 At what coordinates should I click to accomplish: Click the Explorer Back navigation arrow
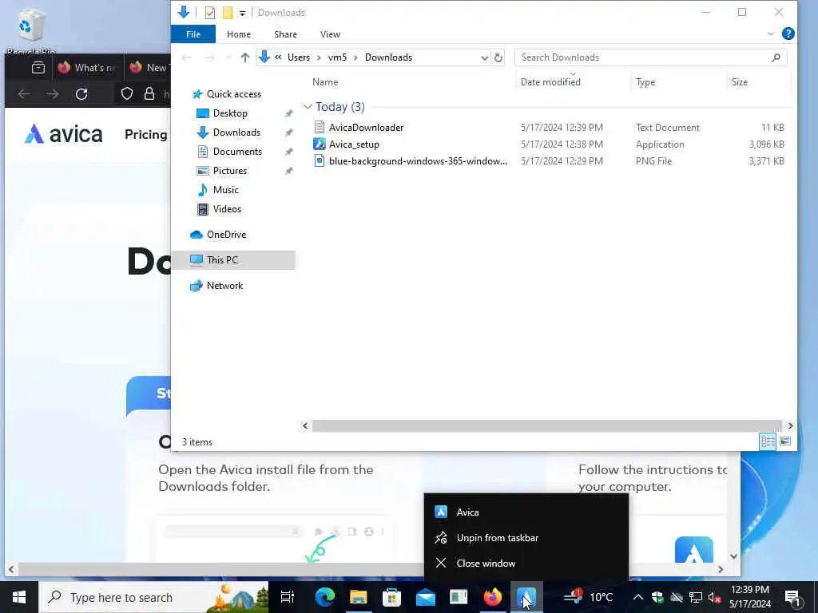point(187,57)
